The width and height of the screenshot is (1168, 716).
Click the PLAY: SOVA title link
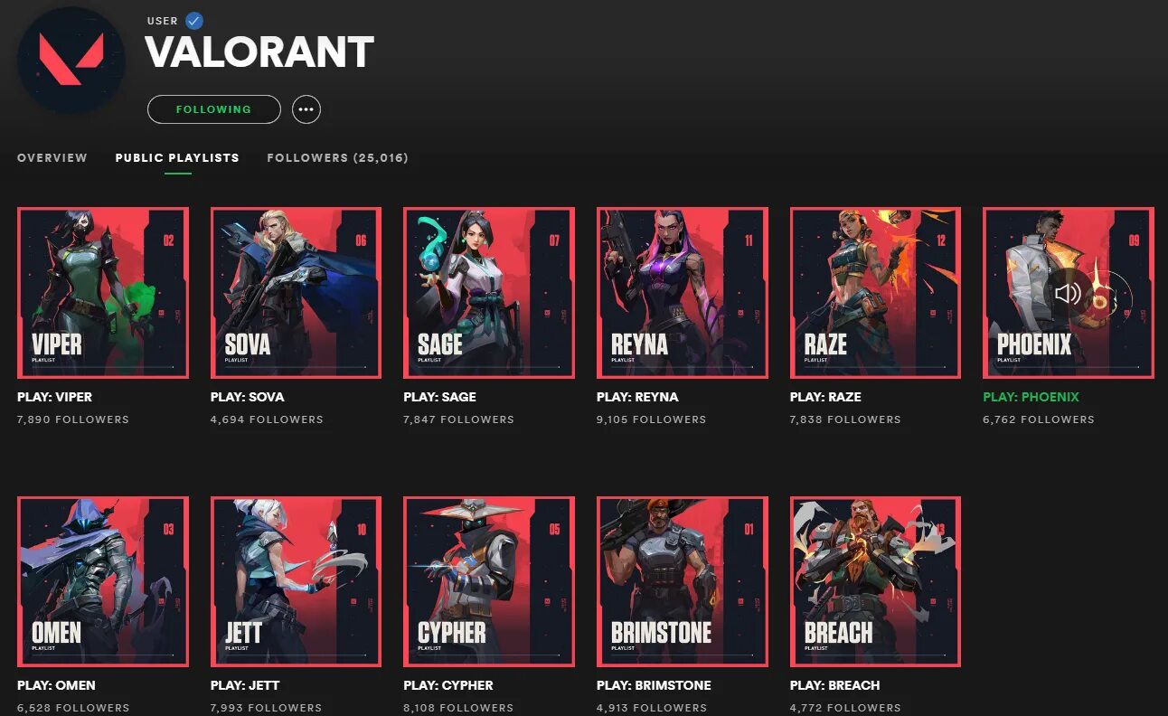click(247, 397)
